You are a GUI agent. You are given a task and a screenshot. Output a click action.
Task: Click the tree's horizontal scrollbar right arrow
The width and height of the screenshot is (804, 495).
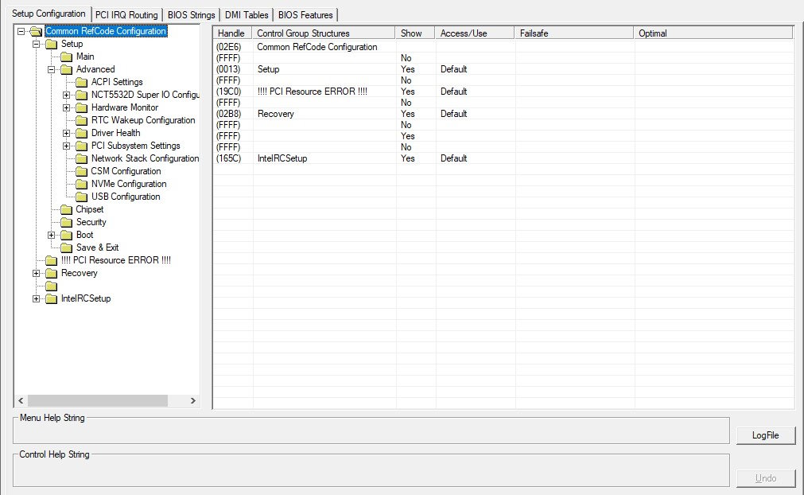pos(193,401)
